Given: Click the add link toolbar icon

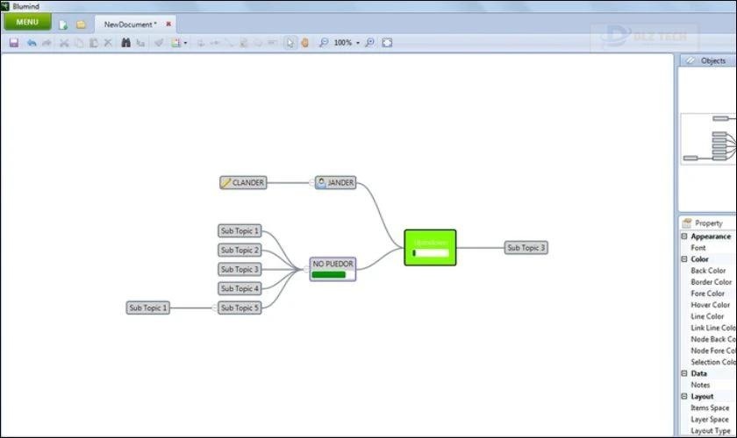Looking at the screenshot, I should click(x=229, y=43).
